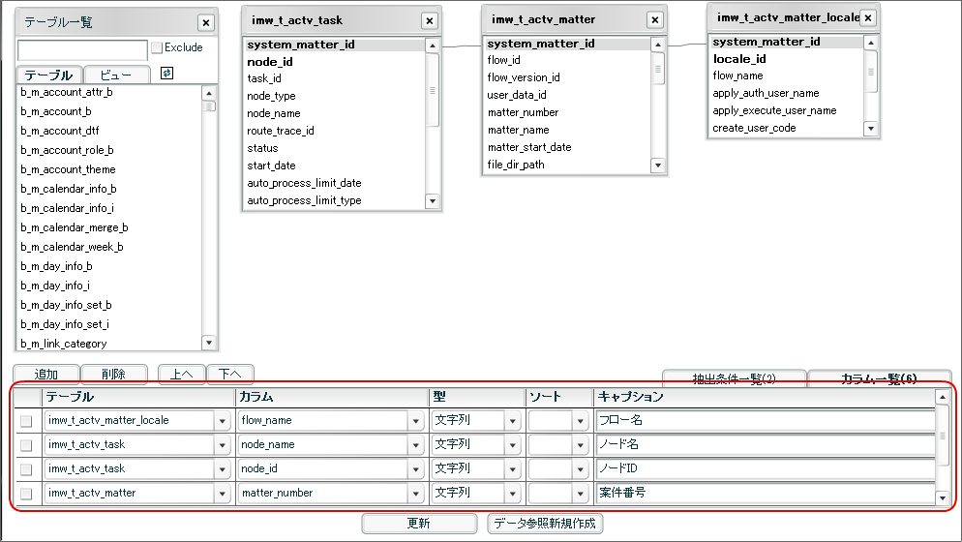Viewport: 962px width, 542px height.
Task: Check the matter_number row checkbox
Action: [26, 494]
